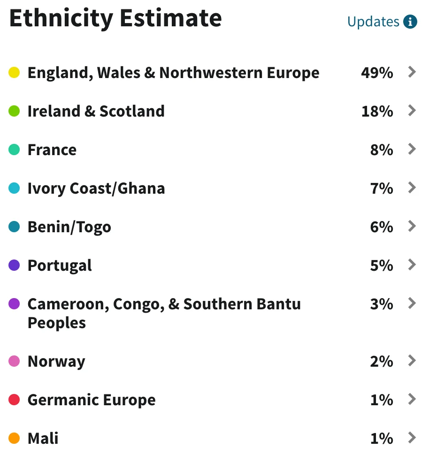Image resolution: width=429 pixels, height=472 pixels.
Task: Click the cyan dot beside Ivory Coast/Ghana
Action: (15, 187)
